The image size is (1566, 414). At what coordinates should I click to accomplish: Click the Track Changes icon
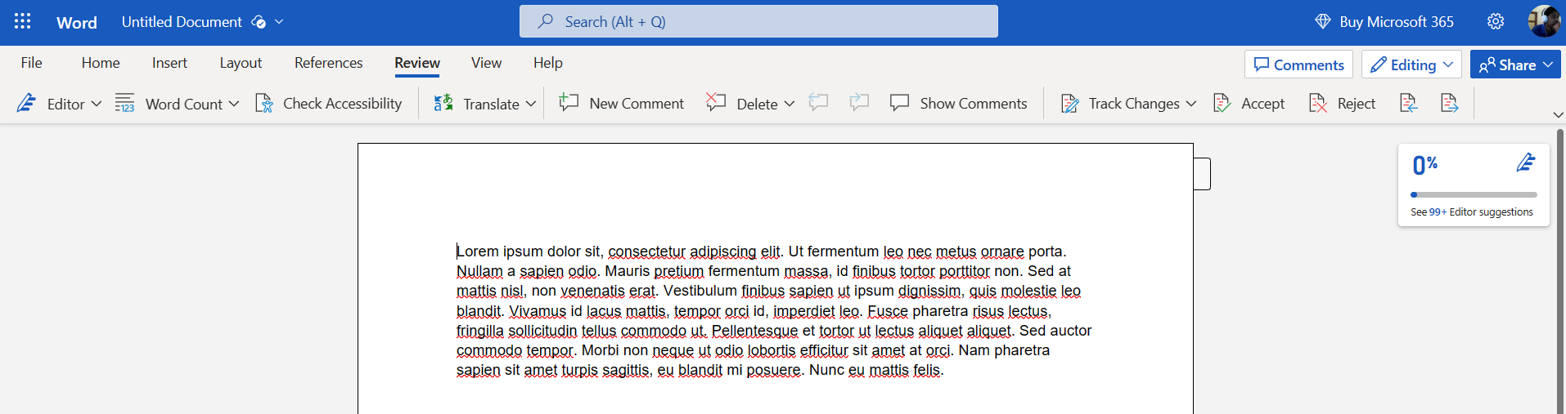point(1069,103)
